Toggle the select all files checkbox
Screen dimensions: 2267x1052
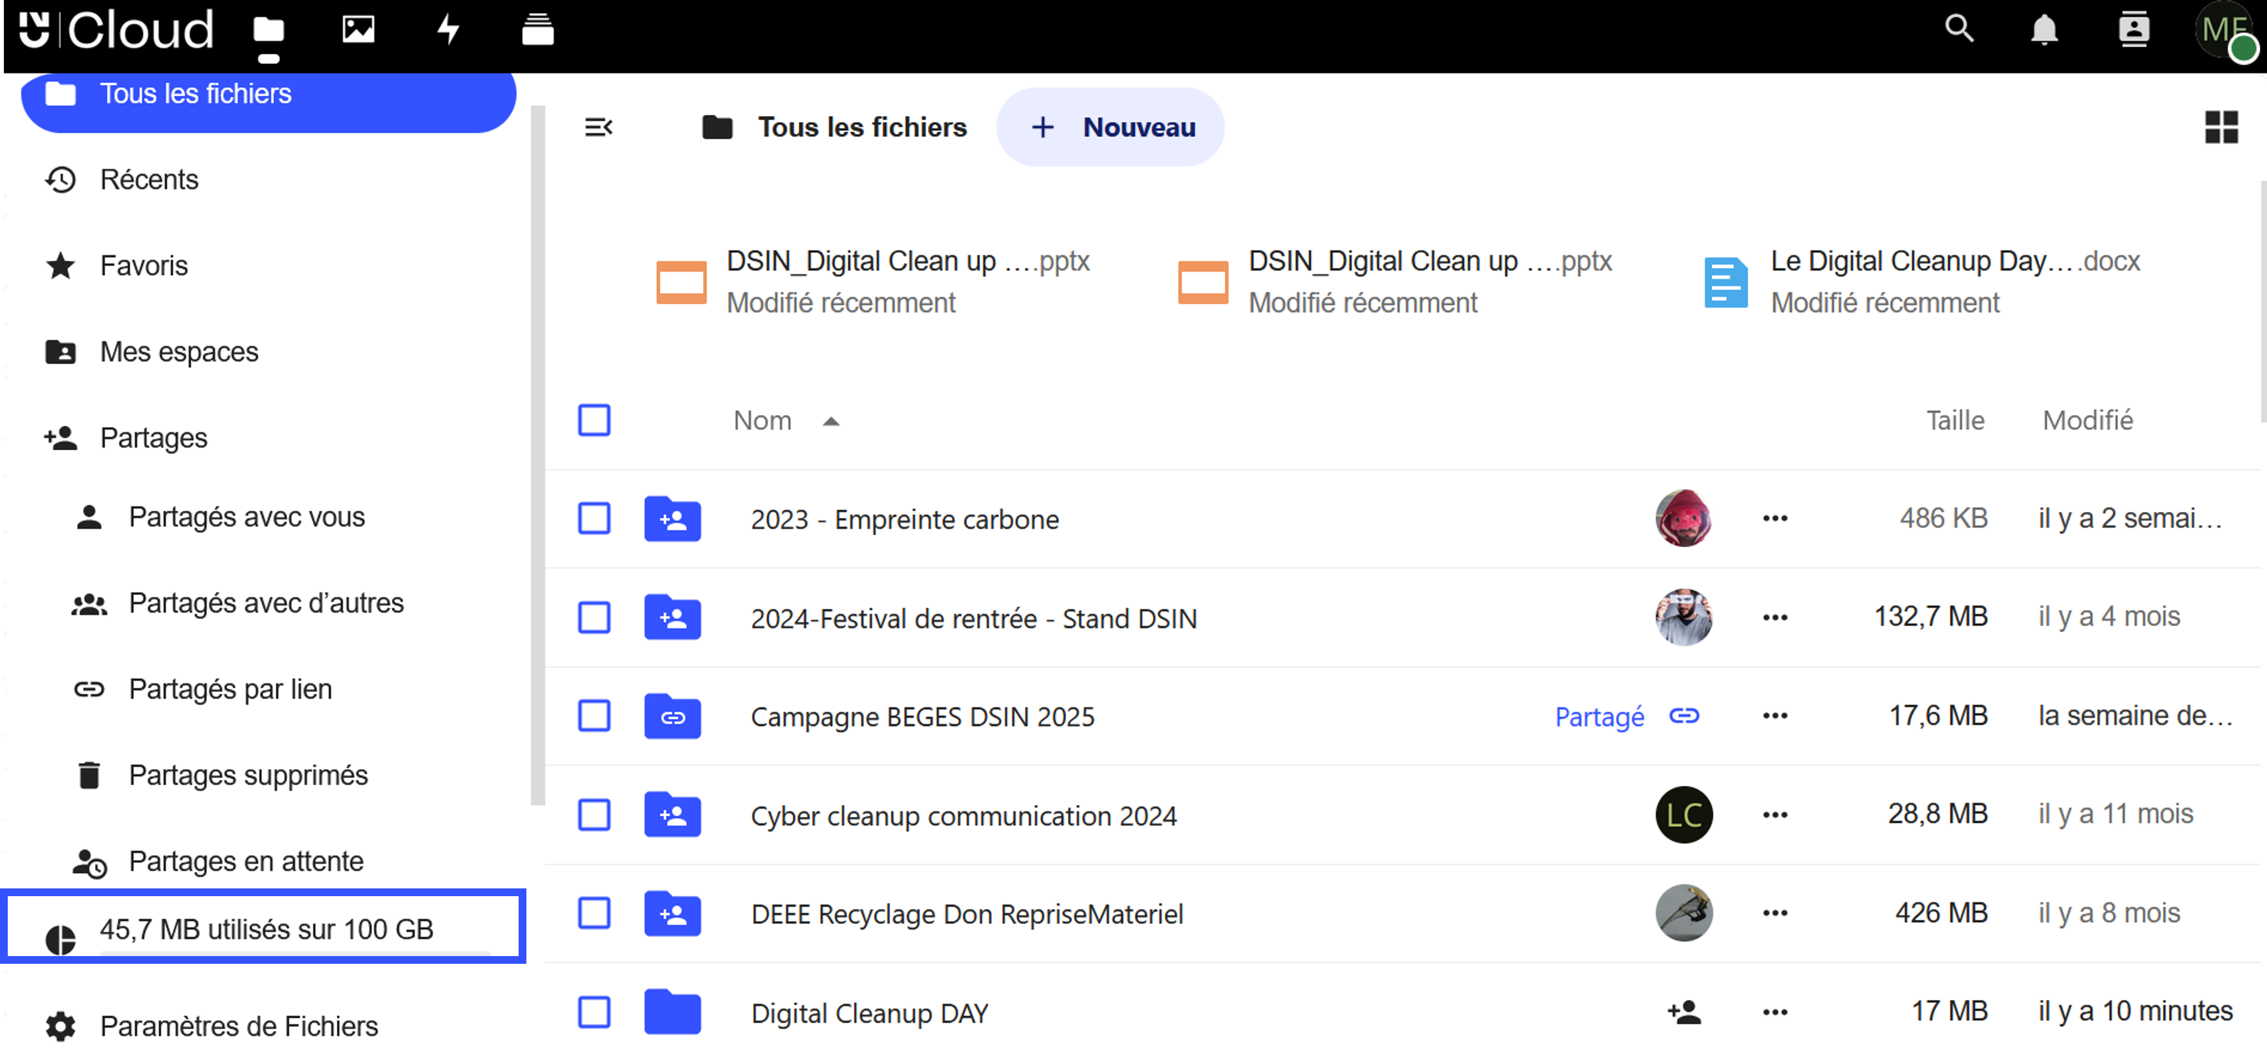(x=594, y=420)
